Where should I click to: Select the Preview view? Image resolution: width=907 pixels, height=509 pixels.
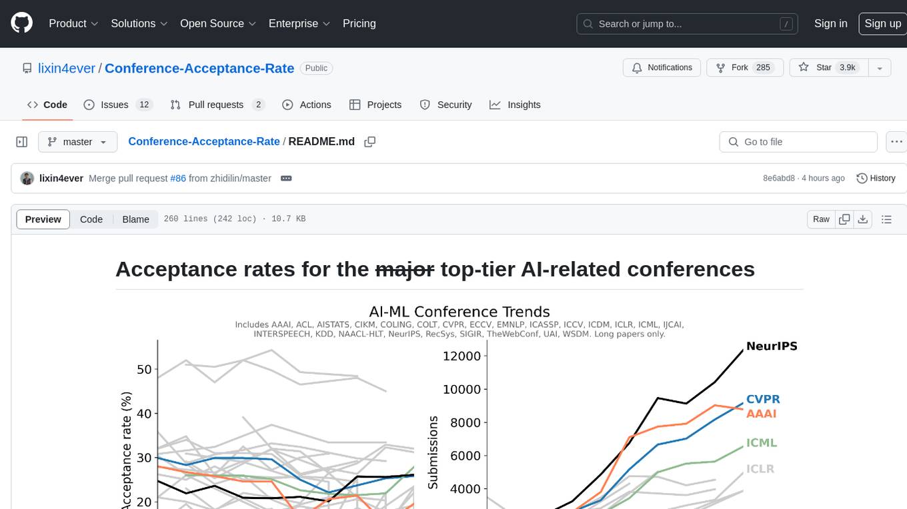[43, 219]
